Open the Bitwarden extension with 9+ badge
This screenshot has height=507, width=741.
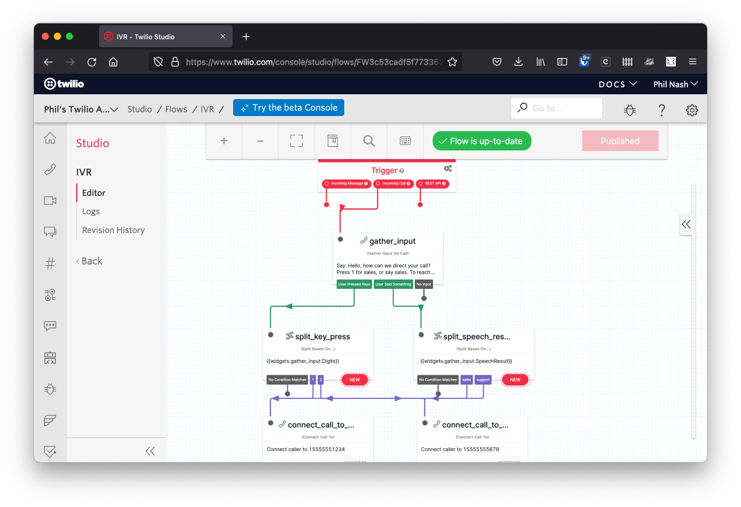click(x=585, y=60)
